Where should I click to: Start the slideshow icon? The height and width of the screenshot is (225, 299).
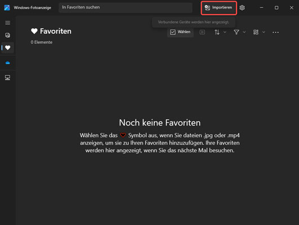202,32
